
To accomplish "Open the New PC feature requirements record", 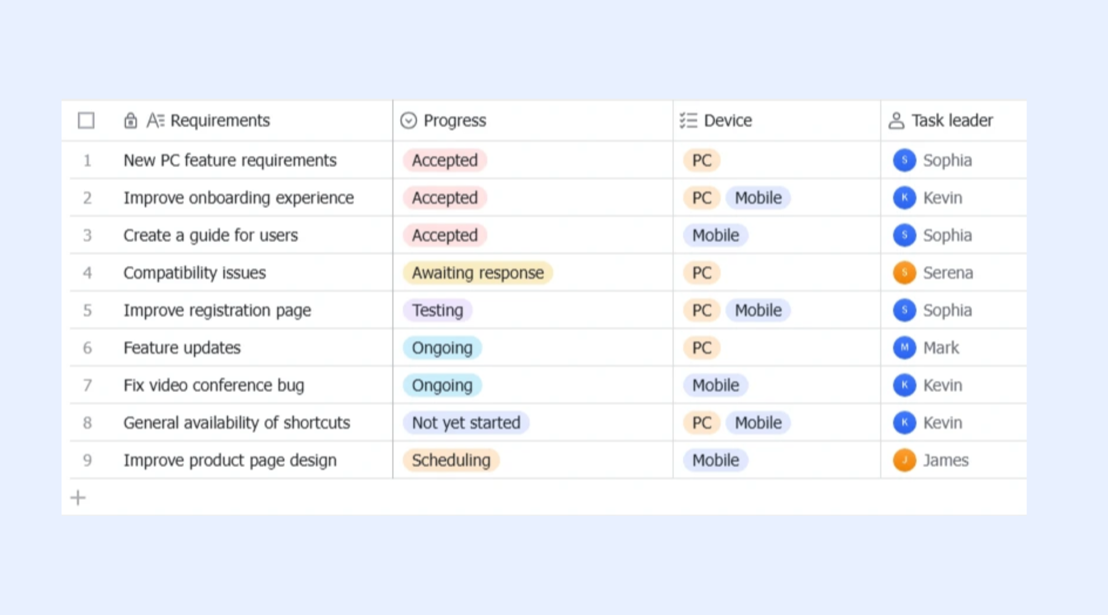I will coord(230,160).
